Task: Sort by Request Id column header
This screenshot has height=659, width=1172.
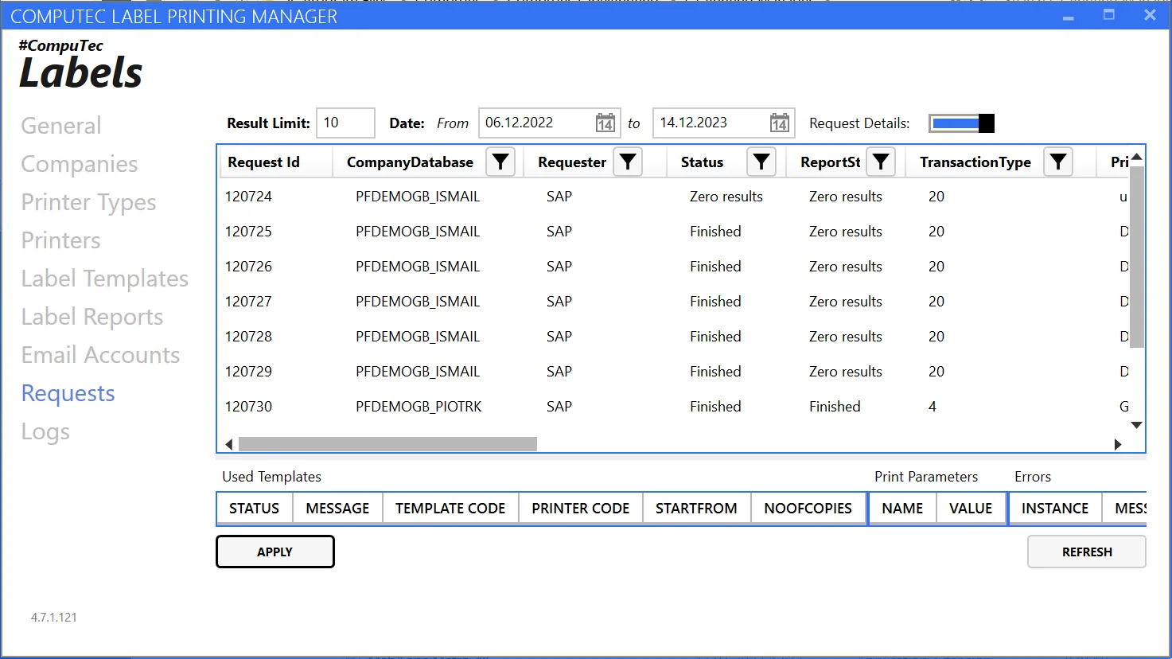Action: 264,162
